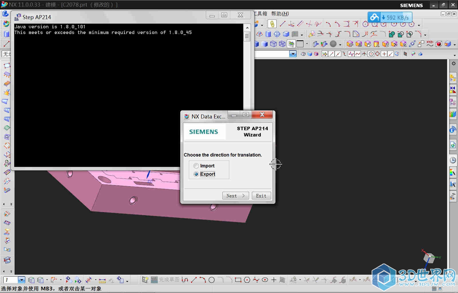Viewport: 458px width, 293px height.
Task: Select the parallel lines tool
Action: [300, 24]
